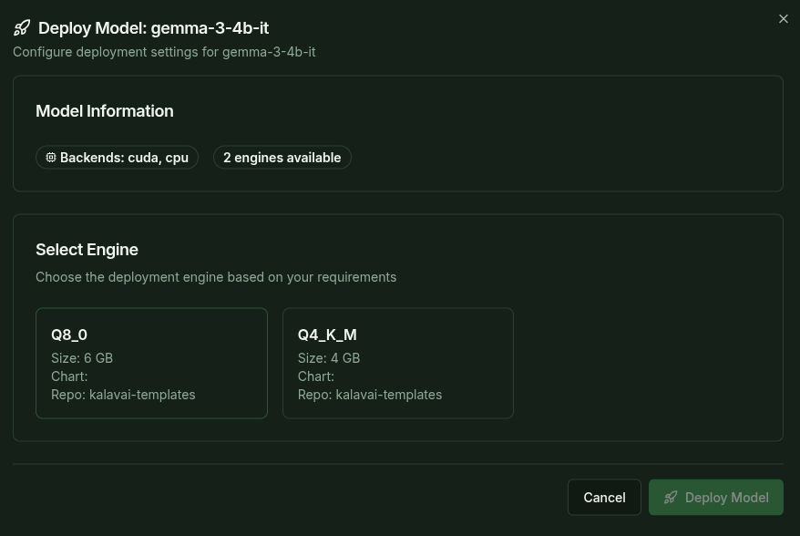Click the "Deploy Model: gemma-3-4b-it" title text
The image size is (800, 536).
click(x=153, y=28)
